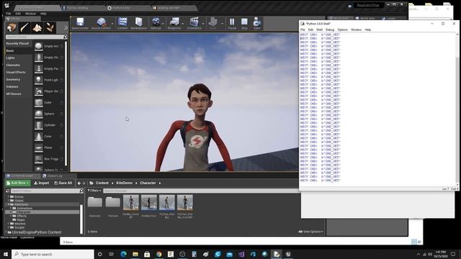The height and width of the screenshot is (259, 461).
Task: Select the Recently Placed category
Action: [x=17, y=43]
